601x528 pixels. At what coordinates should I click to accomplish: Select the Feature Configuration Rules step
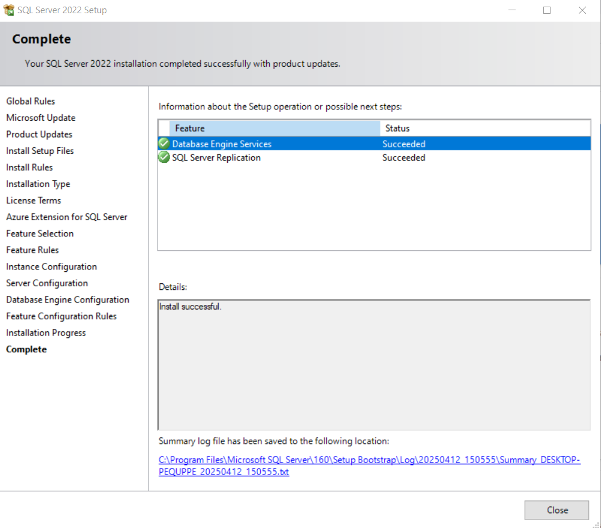(61, 316)
